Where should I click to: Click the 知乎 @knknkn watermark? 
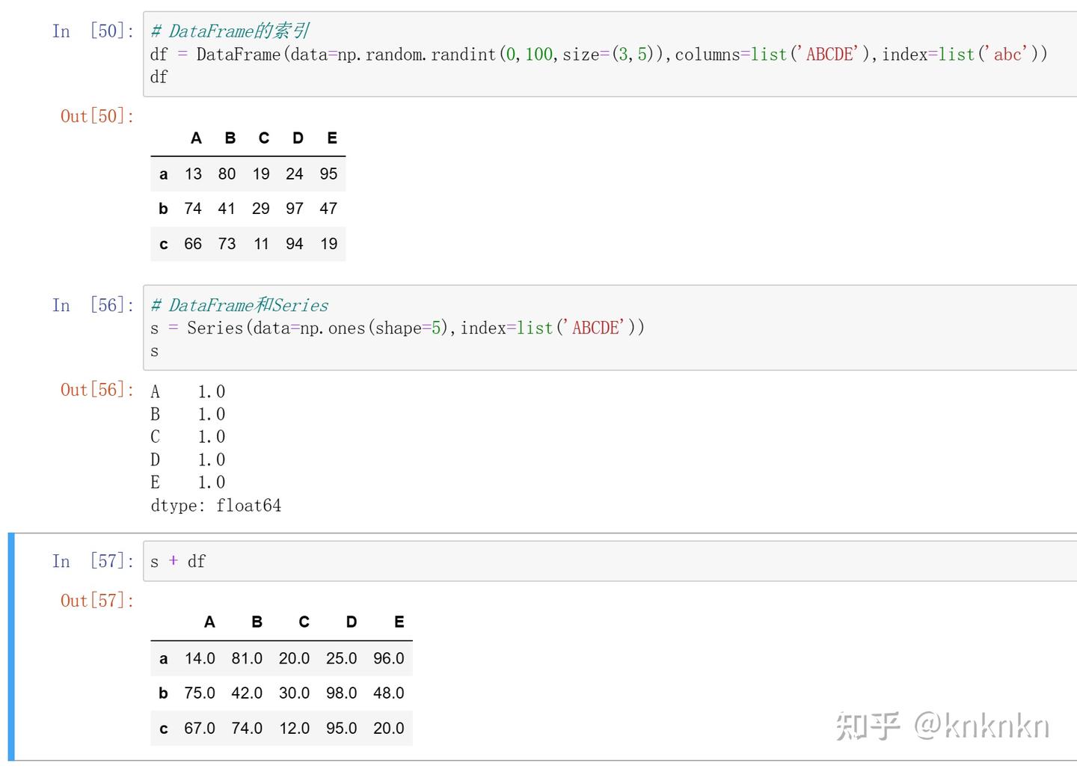click(942, 726)
